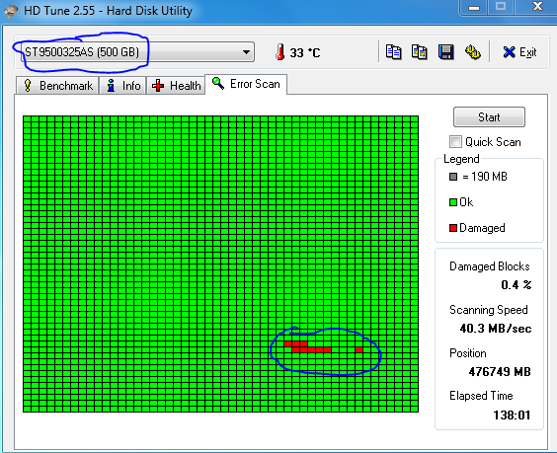557x453 pixels.
Task: Click the red Damaged legend swatch
Action: click(x=453, y=228)
